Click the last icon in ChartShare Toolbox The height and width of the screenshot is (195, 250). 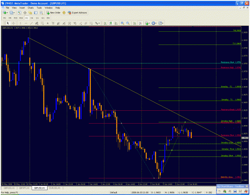point(245,191)
